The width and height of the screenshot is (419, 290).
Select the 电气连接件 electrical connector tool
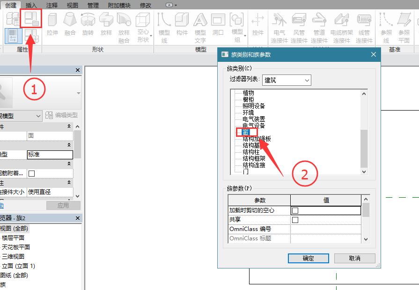coord(279,28)
